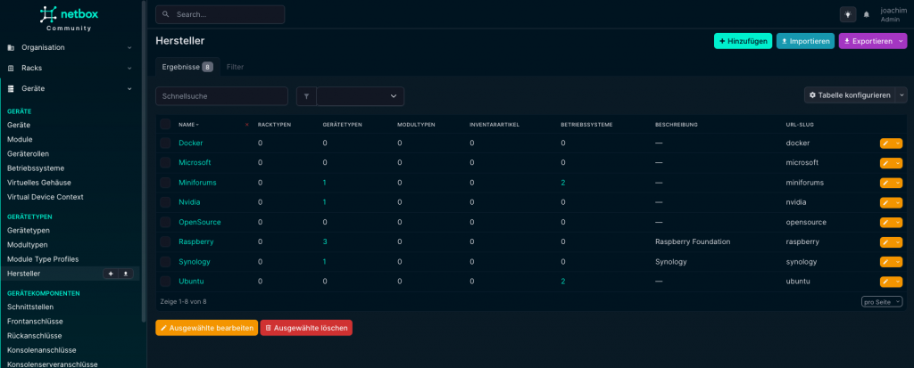Check the Microsoft row checkbox

tap(165, 163)
